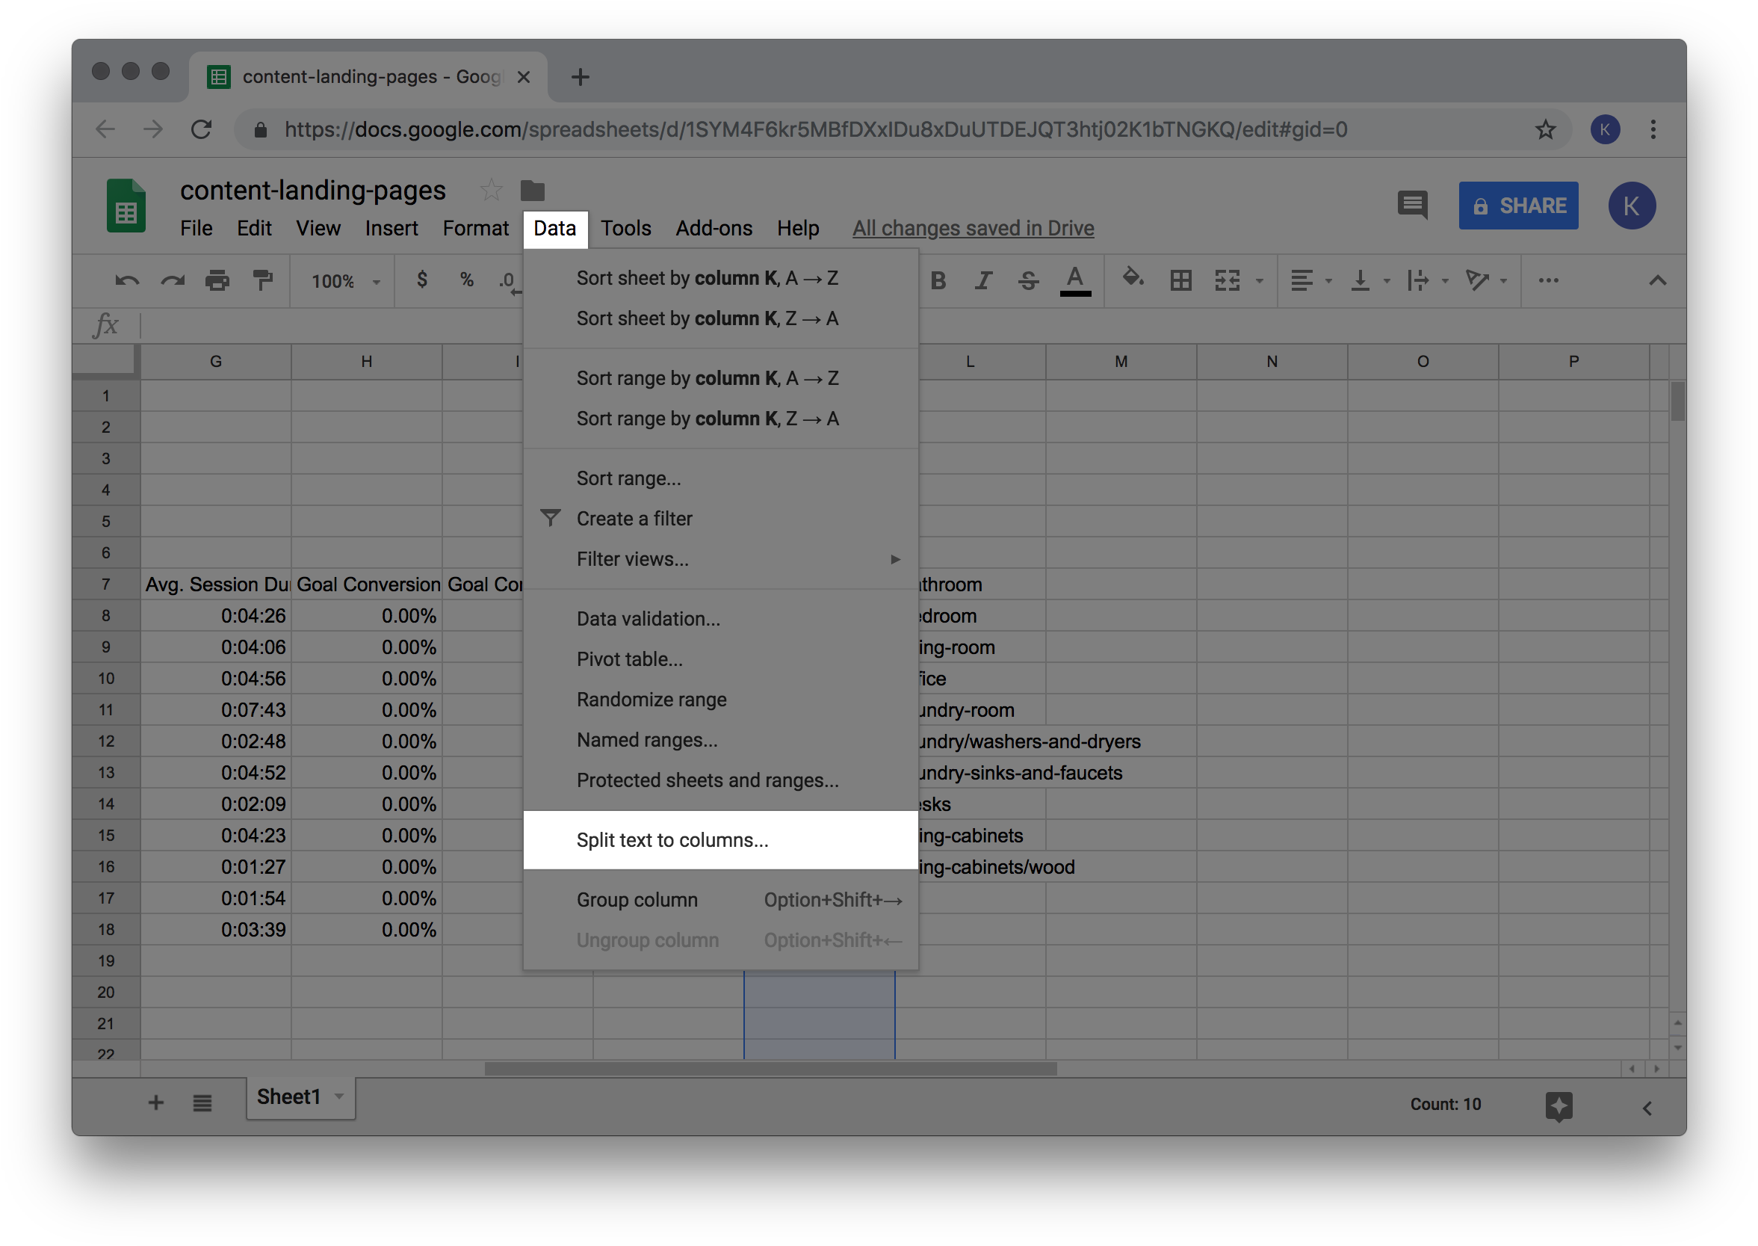Reload the page in browser
The width and height of the screenshot is (1758, 1246).
click(202, 129)
